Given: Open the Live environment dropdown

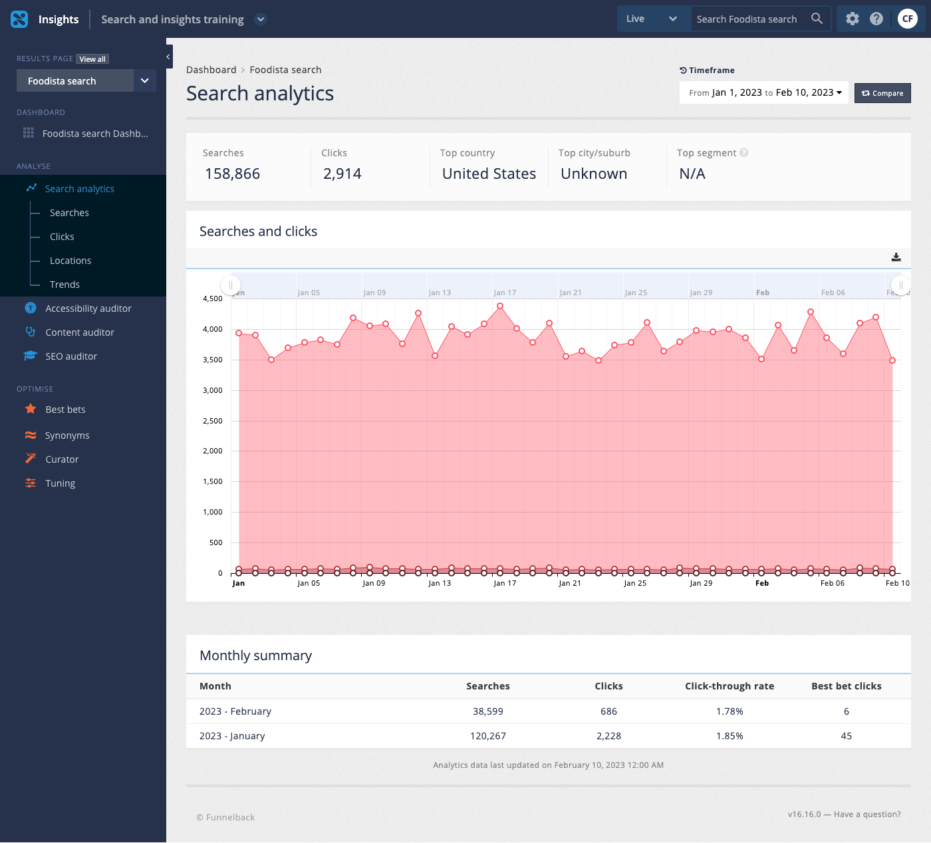Looking at the screenshot, I should coord(653,19).
